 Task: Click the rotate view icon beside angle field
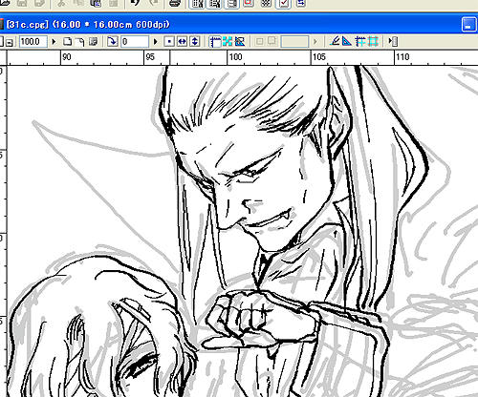[112, 41]
